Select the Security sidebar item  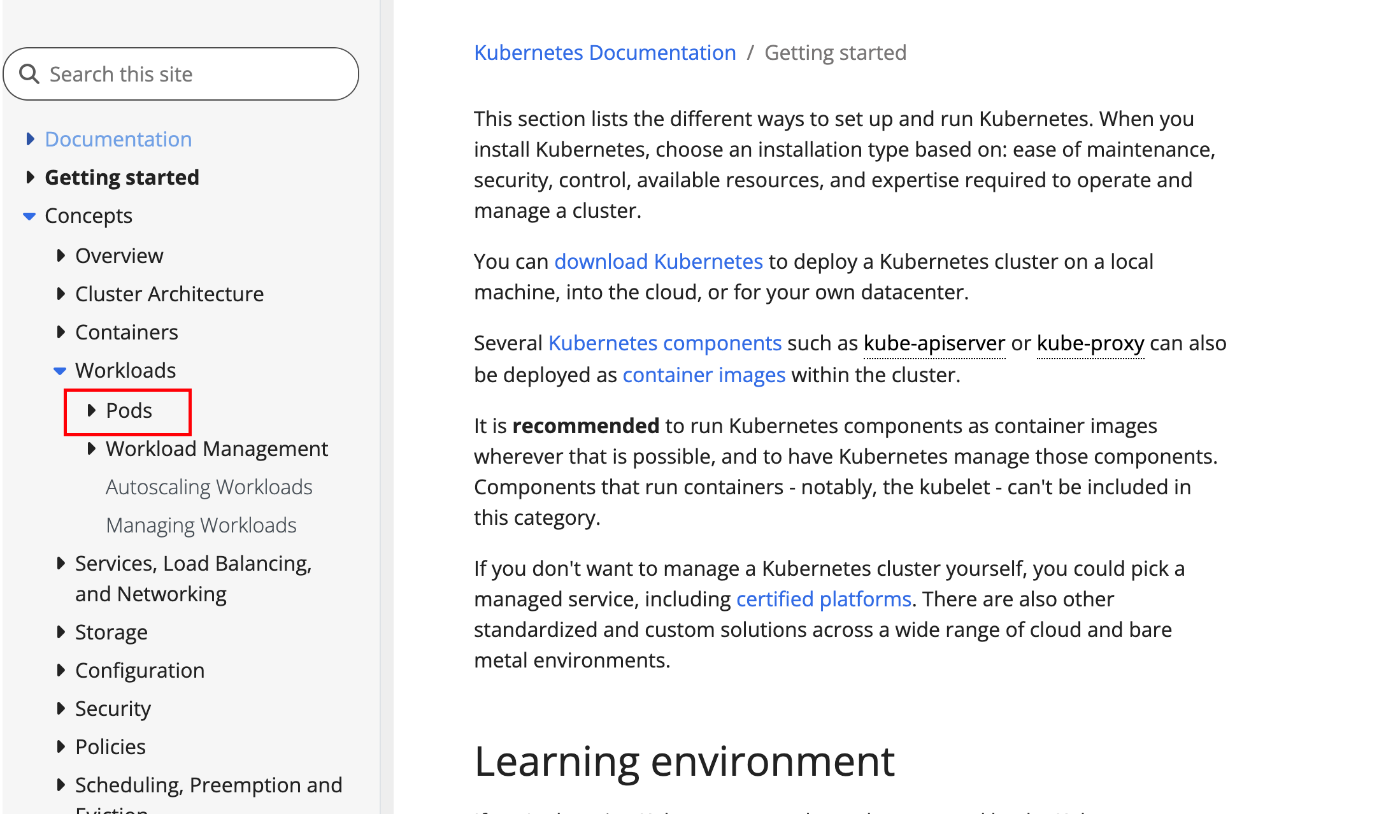tap(113, 708)
